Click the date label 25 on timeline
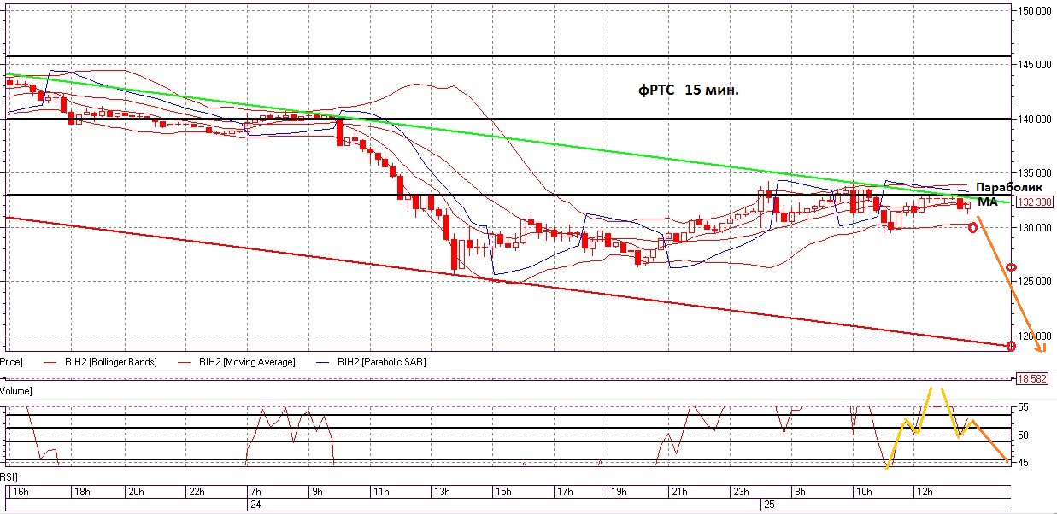Screen dimensions: 1057x514 click(x=767, y=505)
